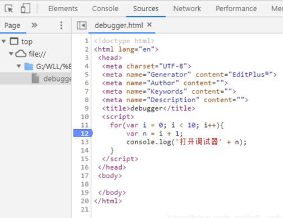Show more navigator tabs chevron
The image size is (283, 218).
point(34,25)
